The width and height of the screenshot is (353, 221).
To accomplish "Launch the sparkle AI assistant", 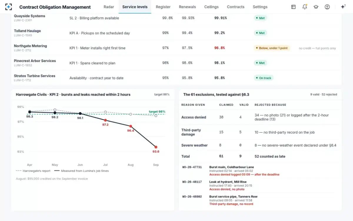I will click(343, 7).
